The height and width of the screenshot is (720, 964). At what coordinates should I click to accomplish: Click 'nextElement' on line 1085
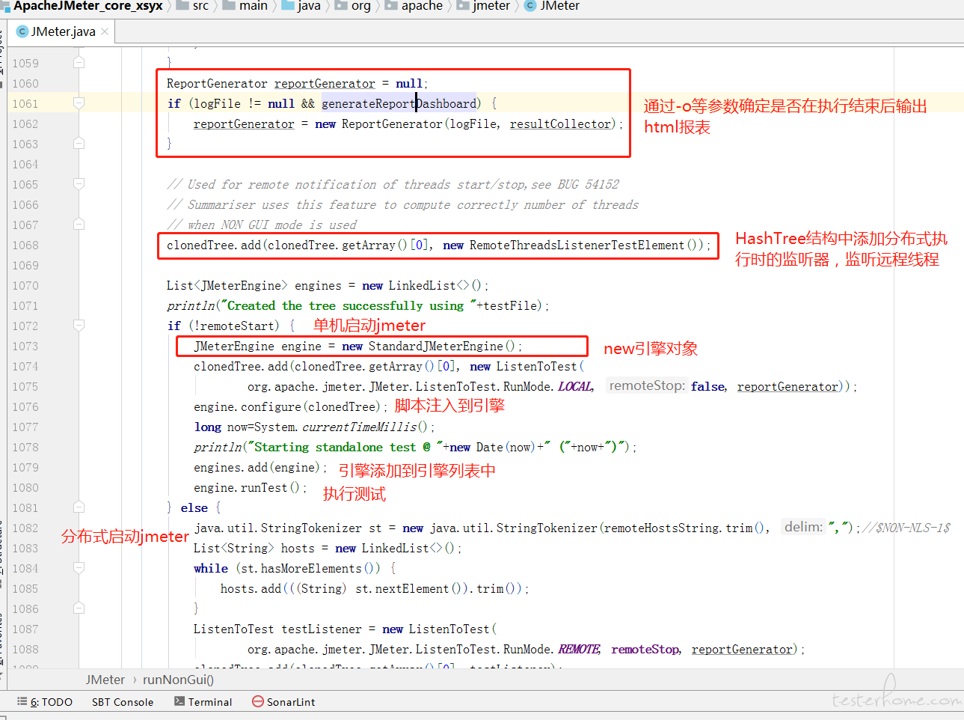click(412, 589)
